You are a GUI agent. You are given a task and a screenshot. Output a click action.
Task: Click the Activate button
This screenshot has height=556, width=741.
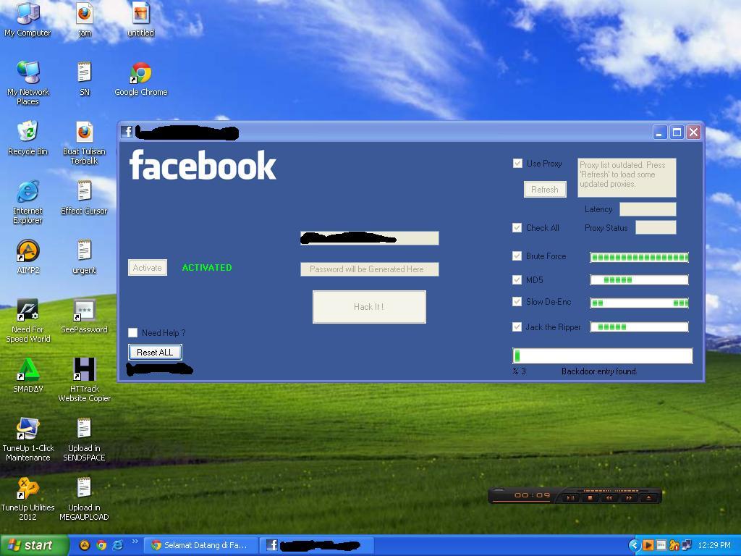coord(148,268)
